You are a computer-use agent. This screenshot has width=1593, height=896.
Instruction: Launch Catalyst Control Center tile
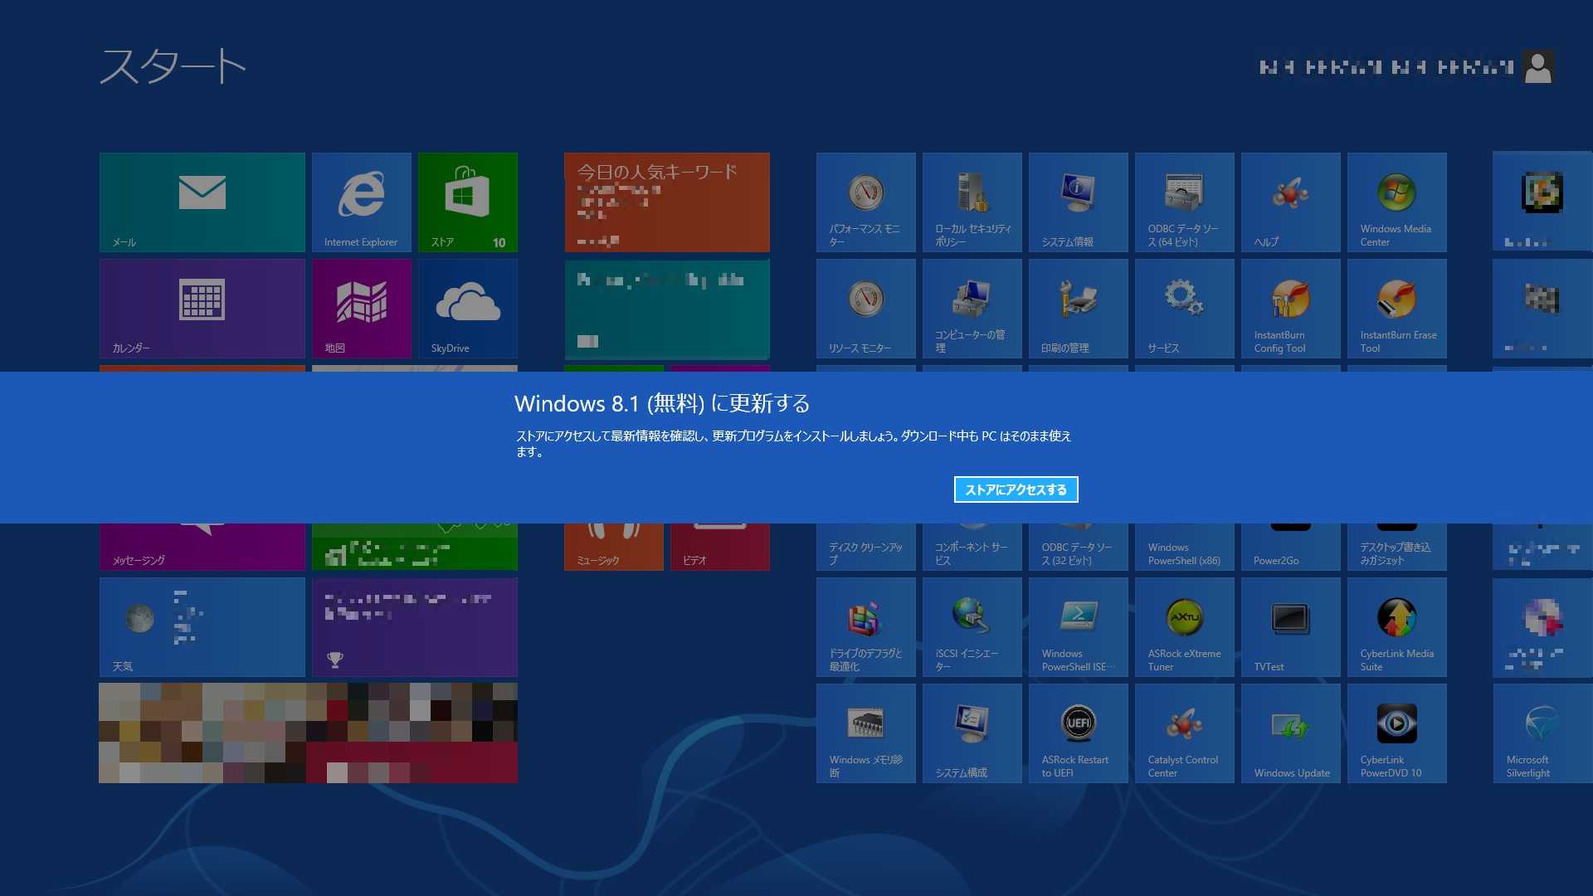point(1185,733)
